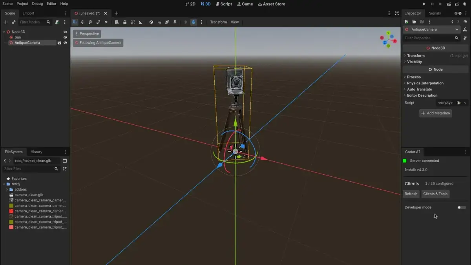Click attach script icon in Scene dock
This screenshot has width=471, height=265.
[57, 22]
